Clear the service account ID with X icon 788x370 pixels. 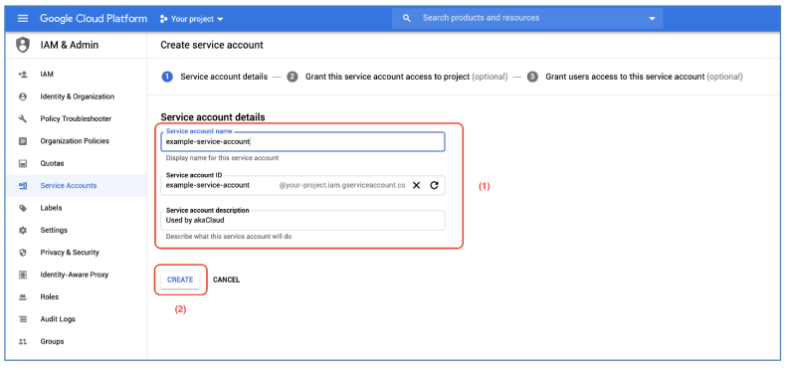click(x=416, y=185)
